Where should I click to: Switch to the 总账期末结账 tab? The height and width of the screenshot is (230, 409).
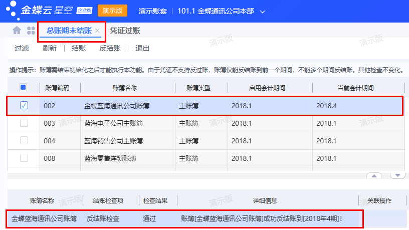point(69,31)
